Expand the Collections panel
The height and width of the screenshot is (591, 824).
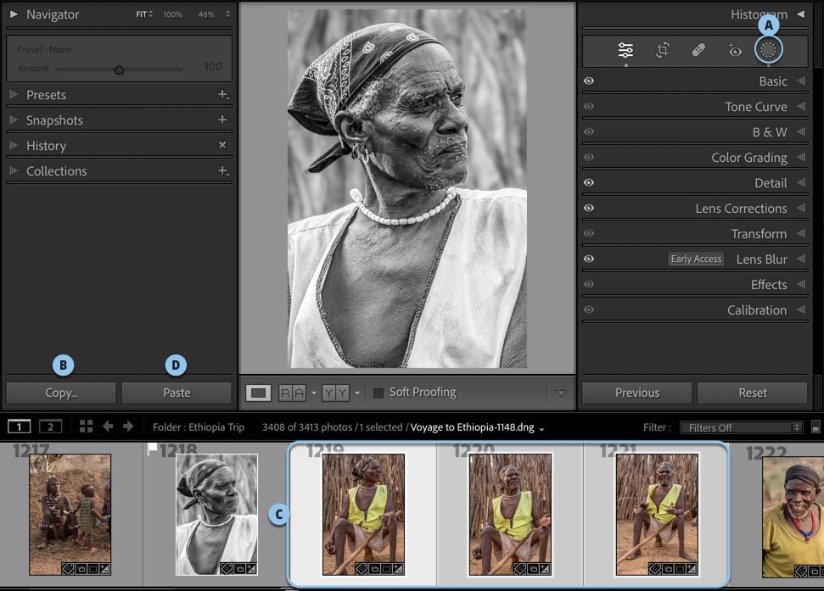click(x=14, y=170)
